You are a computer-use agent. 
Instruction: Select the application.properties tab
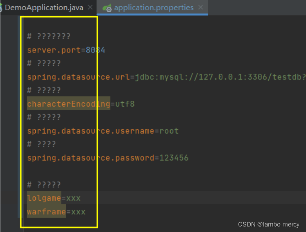tap(153, 7)
